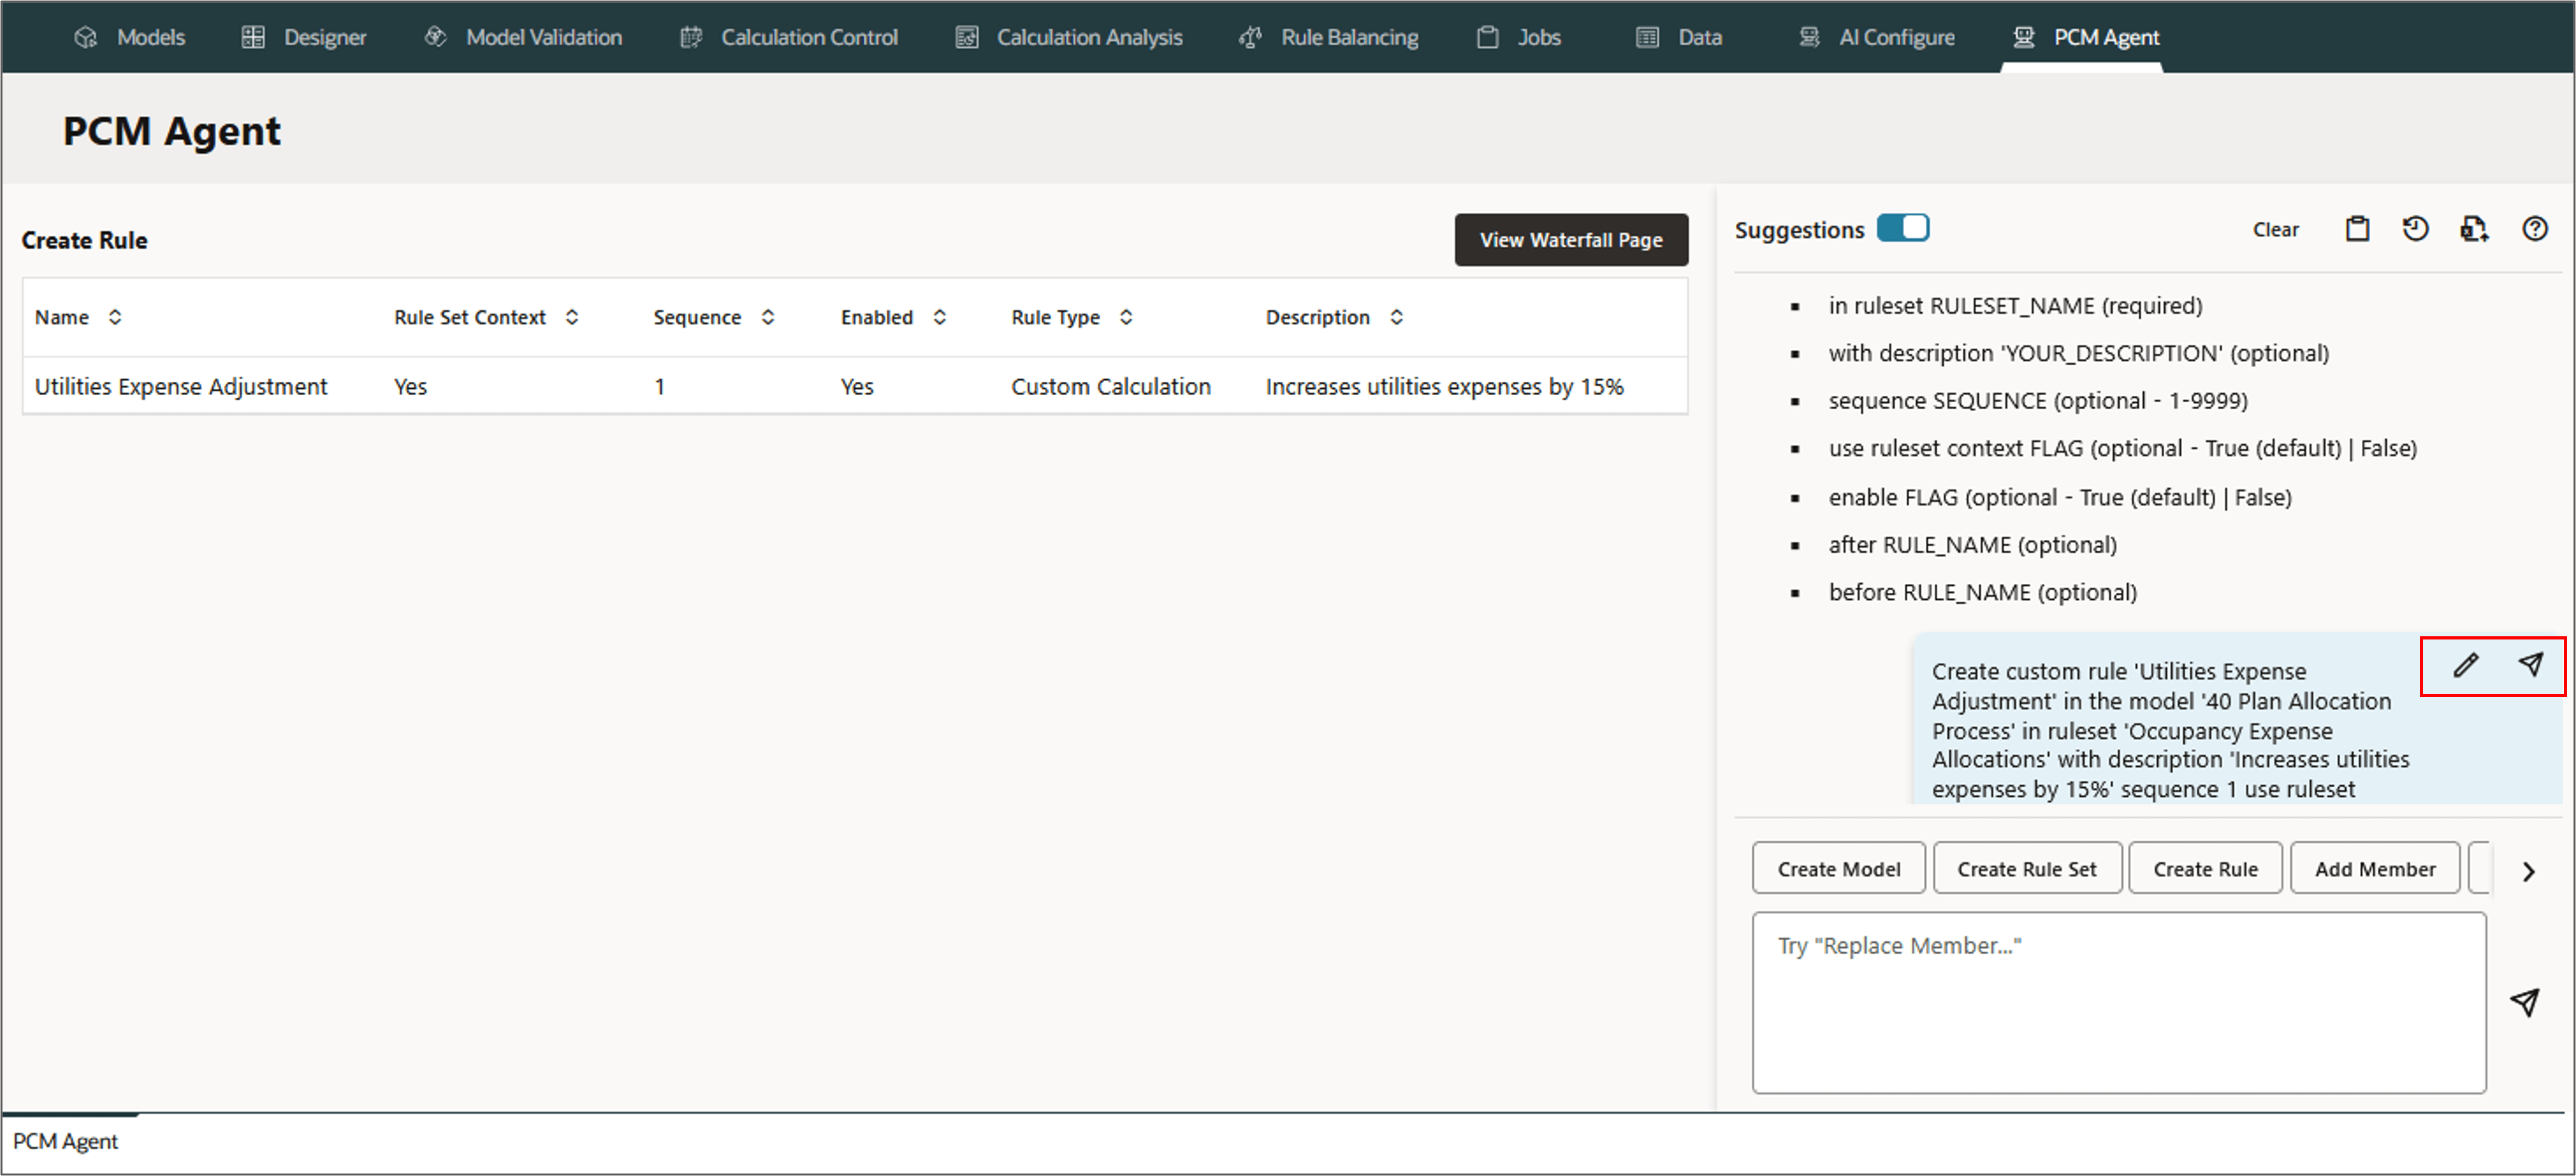Viewport: 2576px width, 1176px height.
Task: Sort table by Sequence column
Action: pos(768,317)
